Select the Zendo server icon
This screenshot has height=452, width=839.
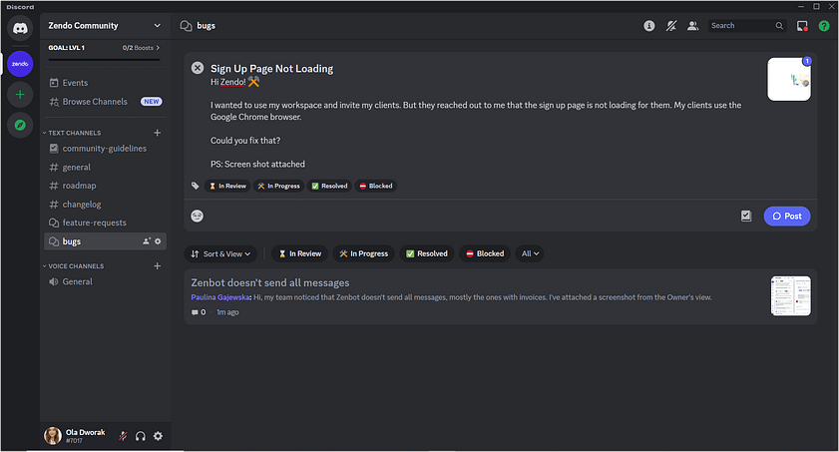coord(20,64)
